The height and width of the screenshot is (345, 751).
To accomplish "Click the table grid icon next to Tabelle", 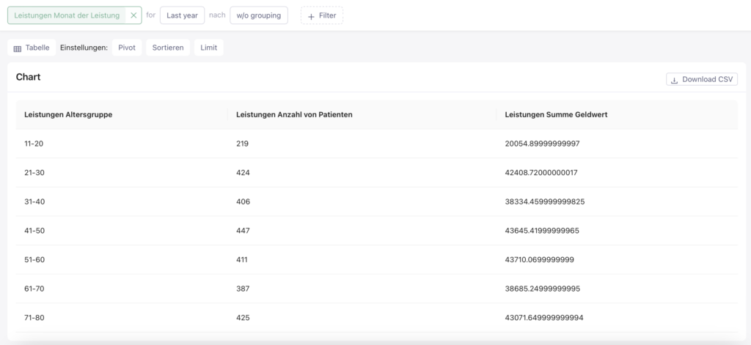I will coord(18,48).
